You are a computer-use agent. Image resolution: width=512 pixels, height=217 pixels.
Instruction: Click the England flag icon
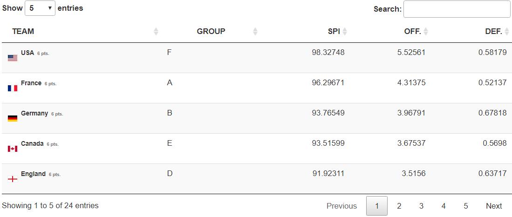(x=13, y=179)
